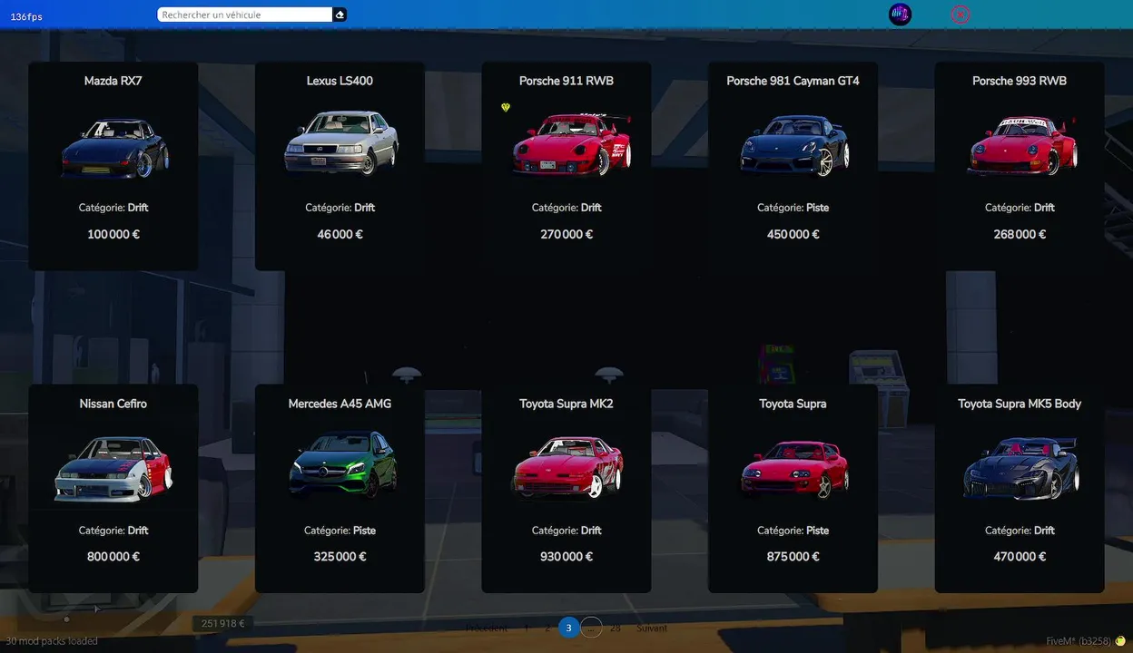Click the round purple logo icon in the top bar

[900, 15]
